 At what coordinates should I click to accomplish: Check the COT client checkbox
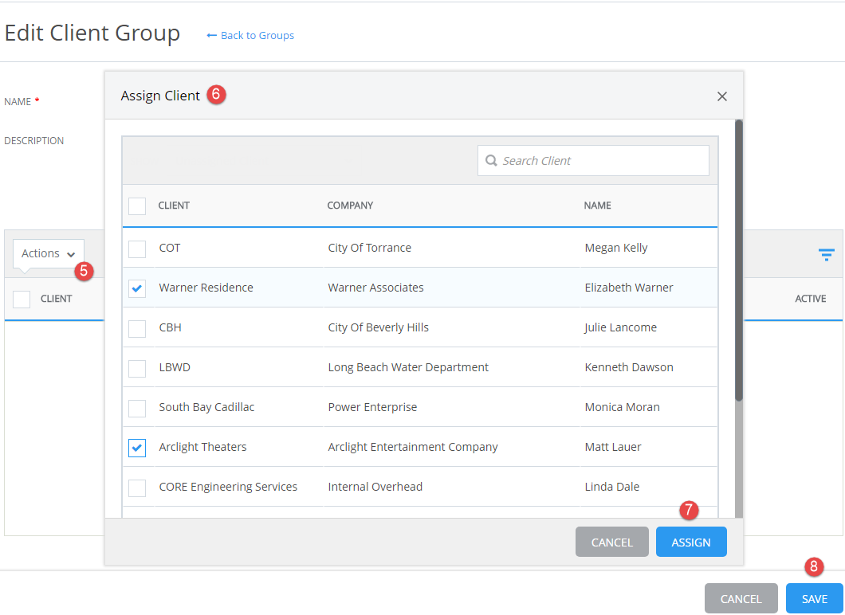point(136,248)
